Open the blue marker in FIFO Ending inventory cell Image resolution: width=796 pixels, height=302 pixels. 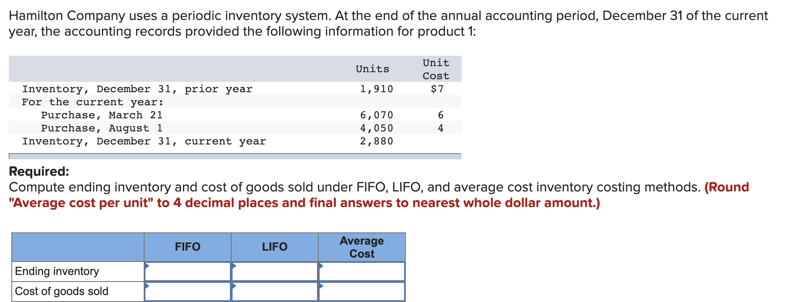click(147, 265)
